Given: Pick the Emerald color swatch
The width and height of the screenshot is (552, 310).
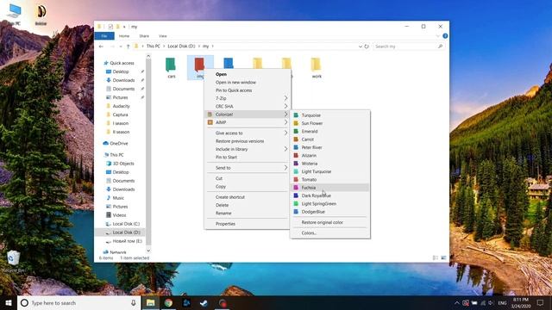Looking at the screenshot, I should click(296, 132).
